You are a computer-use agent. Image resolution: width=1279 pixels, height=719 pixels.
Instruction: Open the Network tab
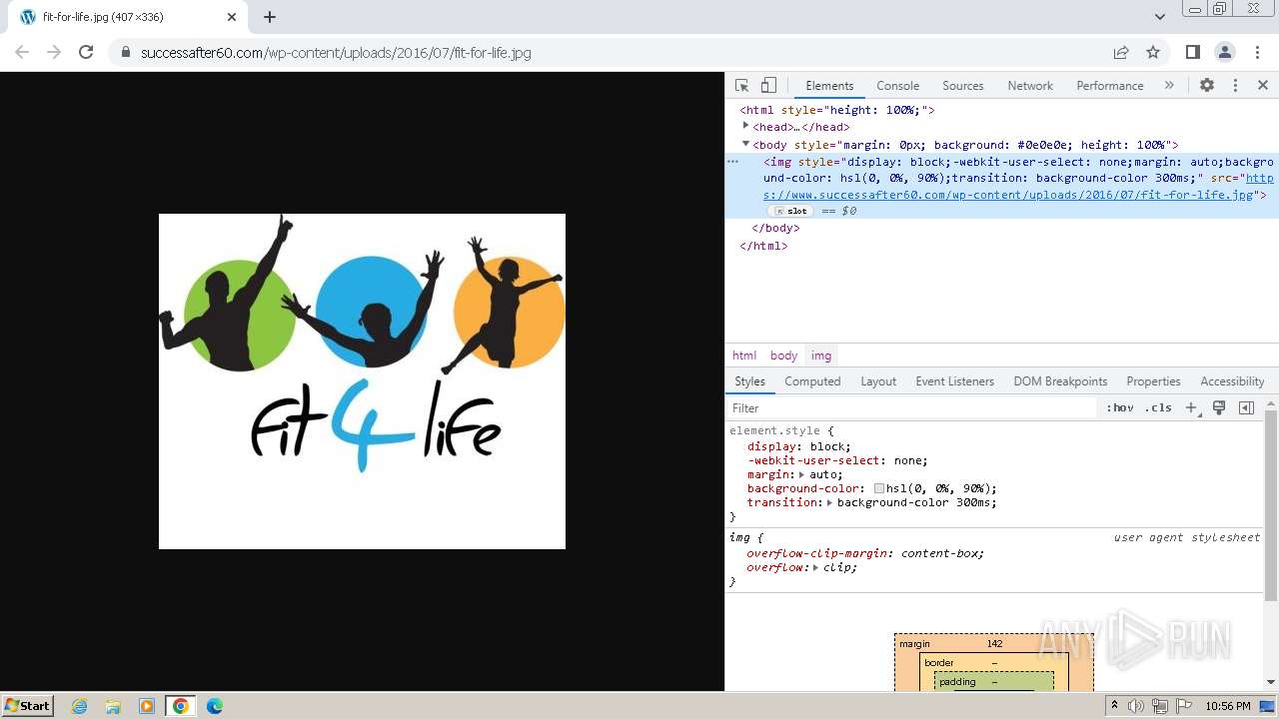(x=1030, y=86)
